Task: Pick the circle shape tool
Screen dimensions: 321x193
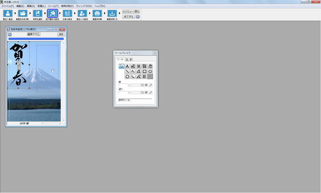Action: 127,77
